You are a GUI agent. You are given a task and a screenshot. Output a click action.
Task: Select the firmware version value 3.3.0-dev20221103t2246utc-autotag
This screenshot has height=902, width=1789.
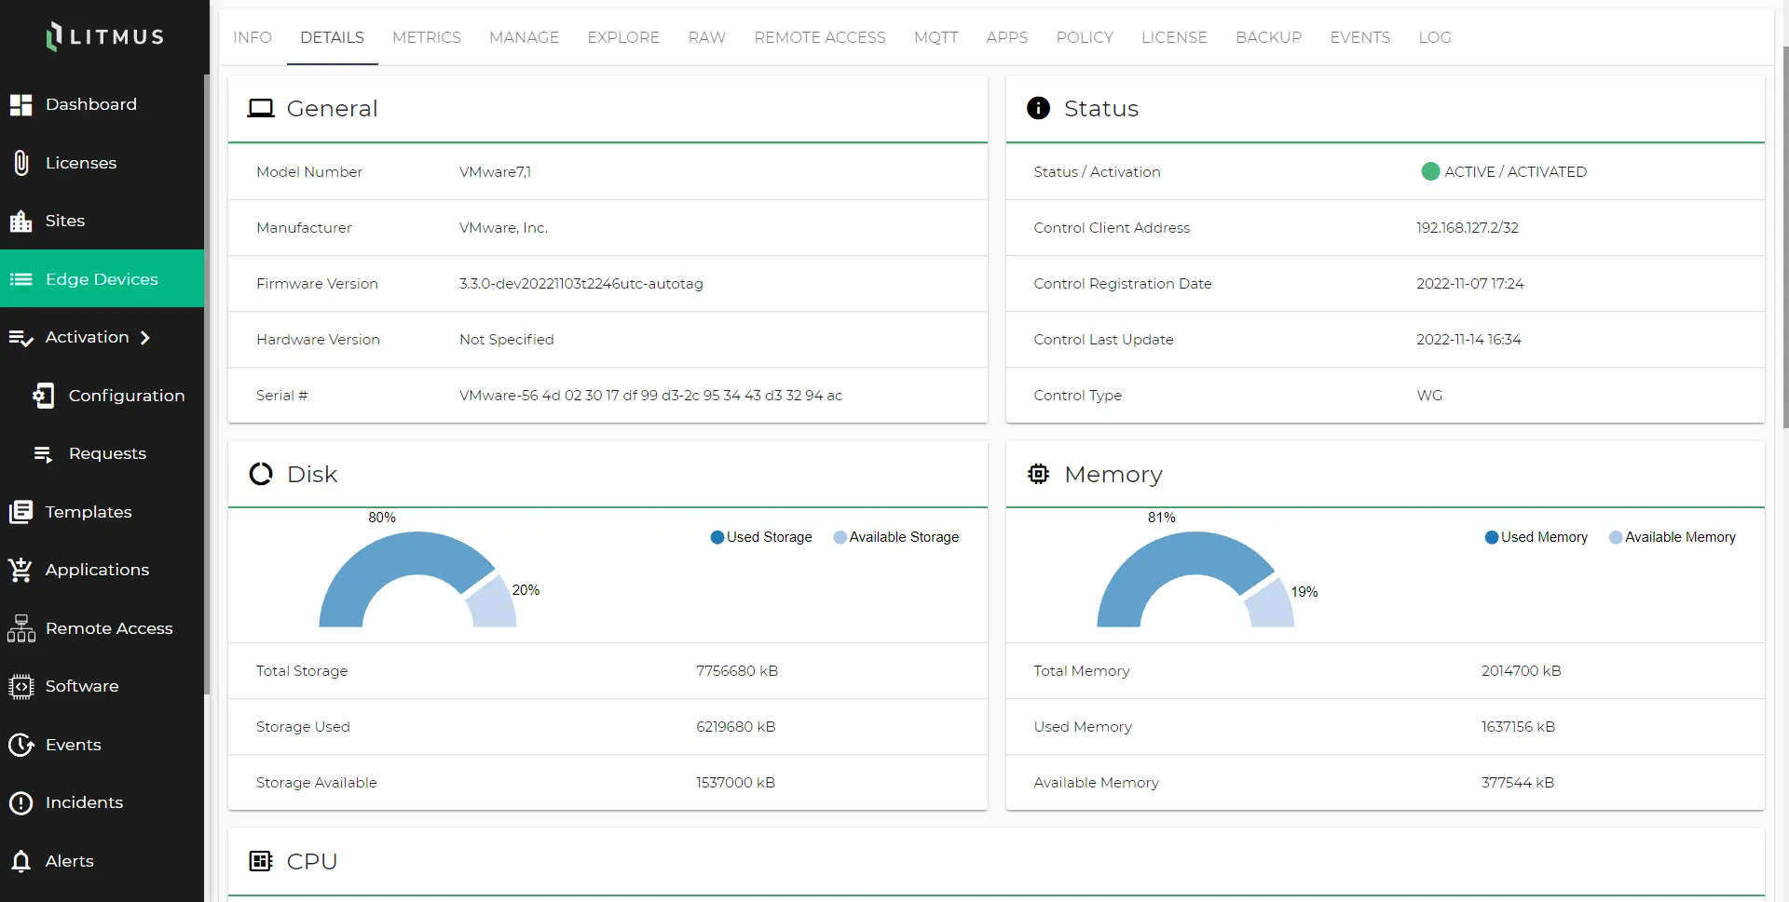tap(581, 284)
